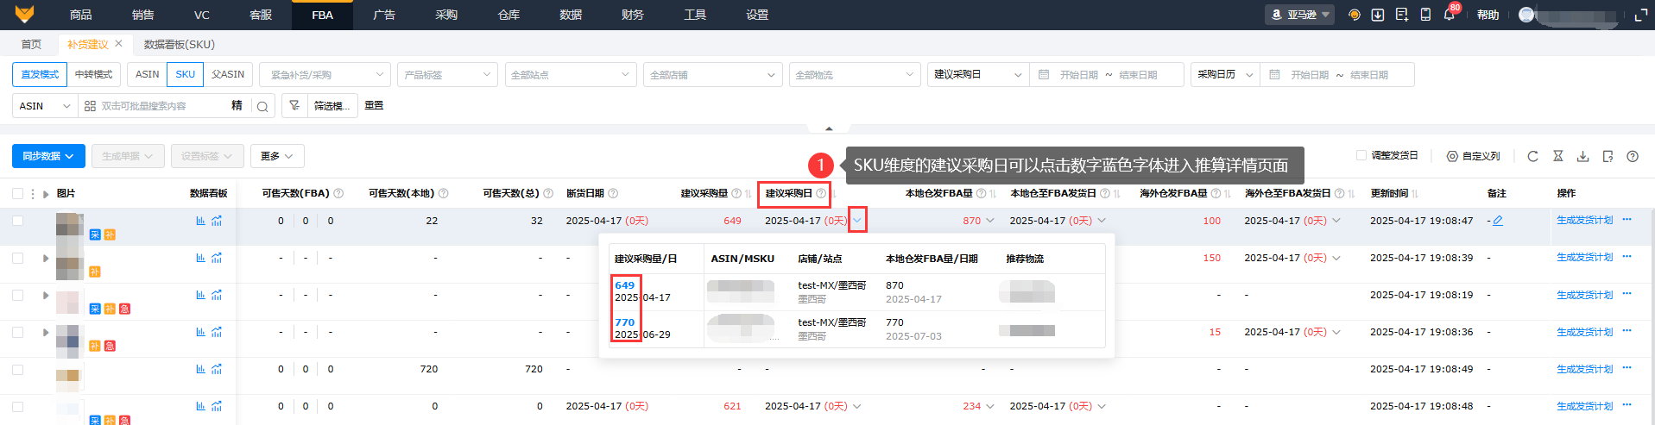Open the FBA menu in top navigation
Image resolution: width=1655 pixels, height=425 pixels.
tap(322, 15)
